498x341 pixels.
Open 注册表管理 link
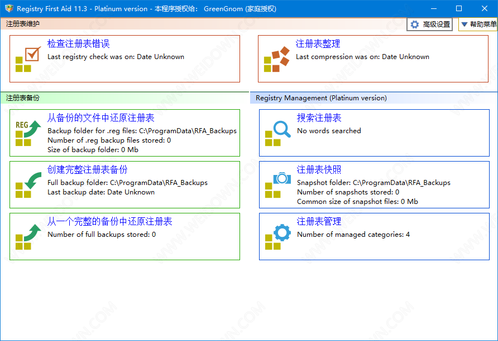(x=319, y=221)
